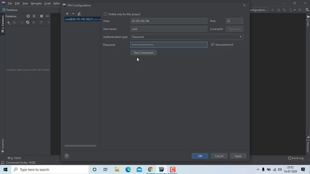Confirm dialog with OK button
Screen dimensions: 310x174
200,156
